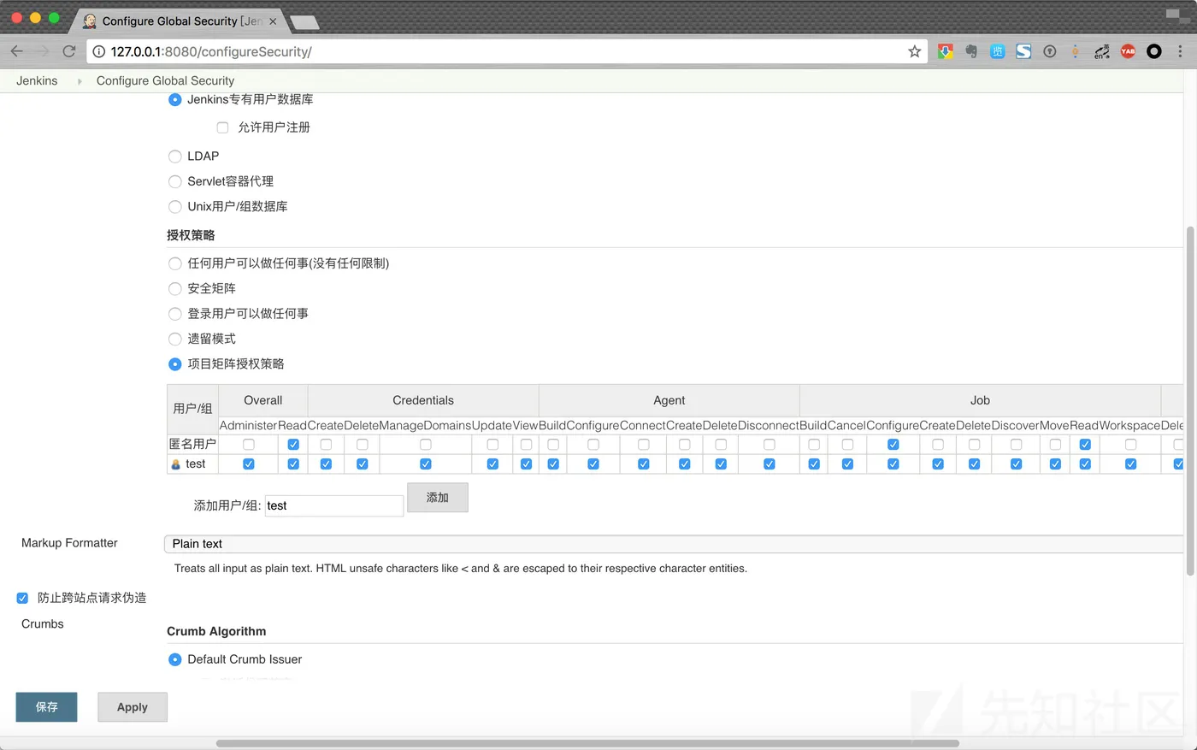Uncheck Overall Administer for test user
The image size is (1197, 750).
coord(249,464)
